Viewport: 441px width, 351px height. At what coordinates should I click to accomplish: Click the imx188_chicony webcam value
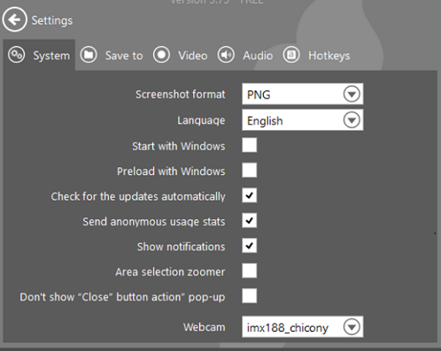287,328
